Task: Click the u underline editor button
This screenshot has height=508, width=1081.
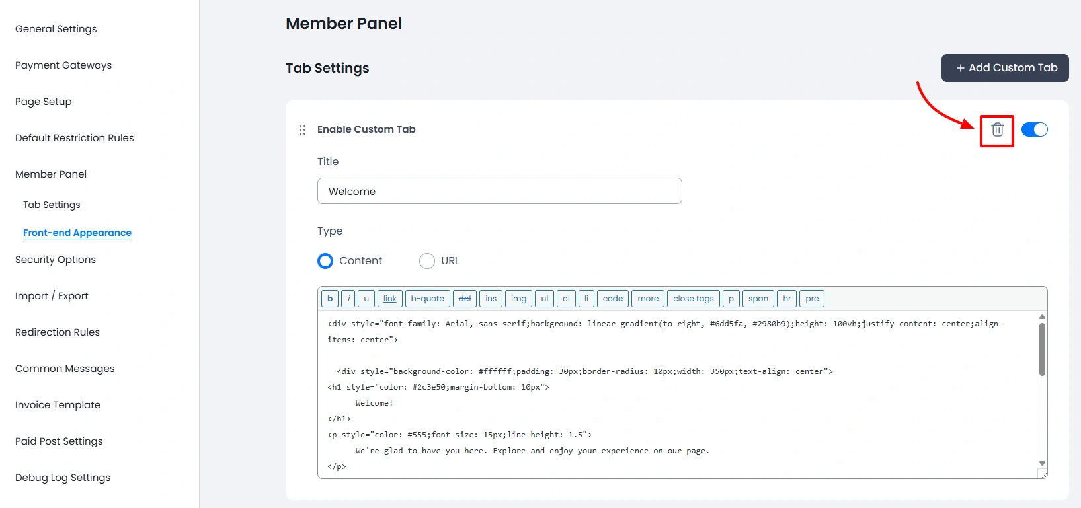Action: pos(366,299)
